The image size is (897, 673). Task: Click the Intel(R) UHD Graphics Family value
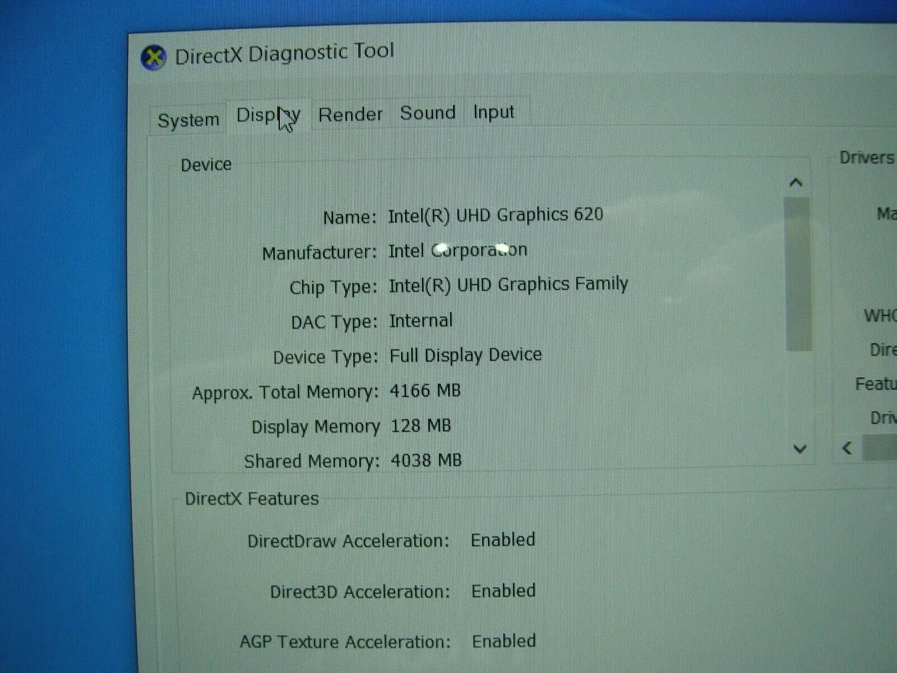508,284
